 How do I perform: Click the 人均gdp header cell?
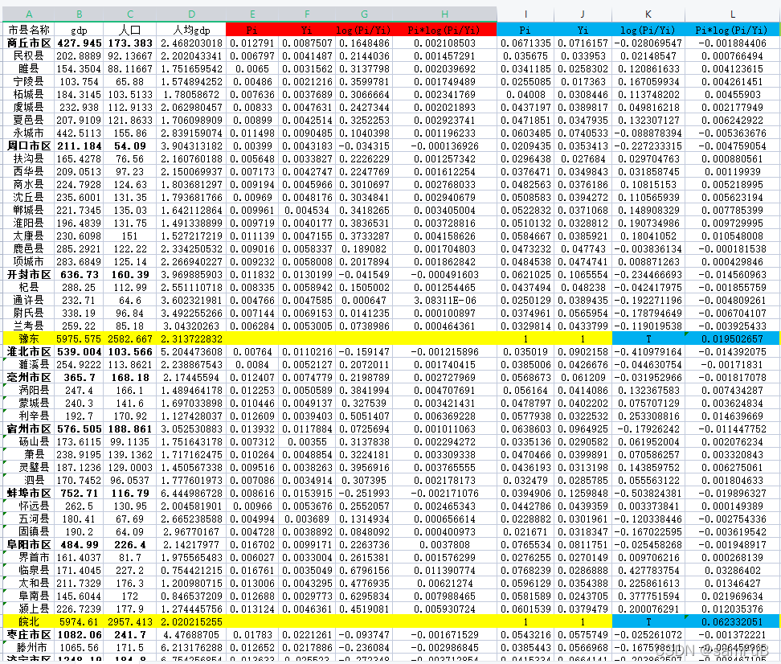(x=191, y=30)
